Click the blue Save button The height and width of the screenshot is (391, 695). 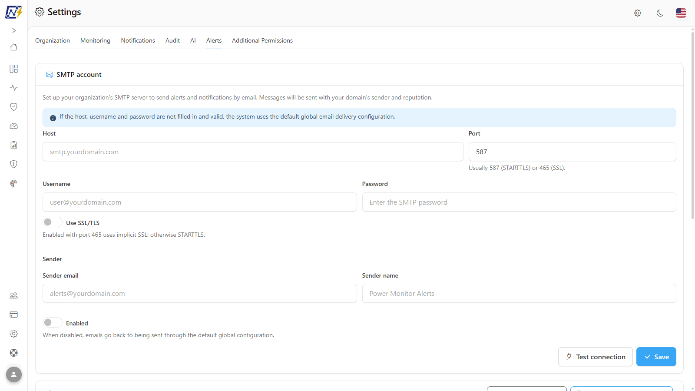click(656, 357)
